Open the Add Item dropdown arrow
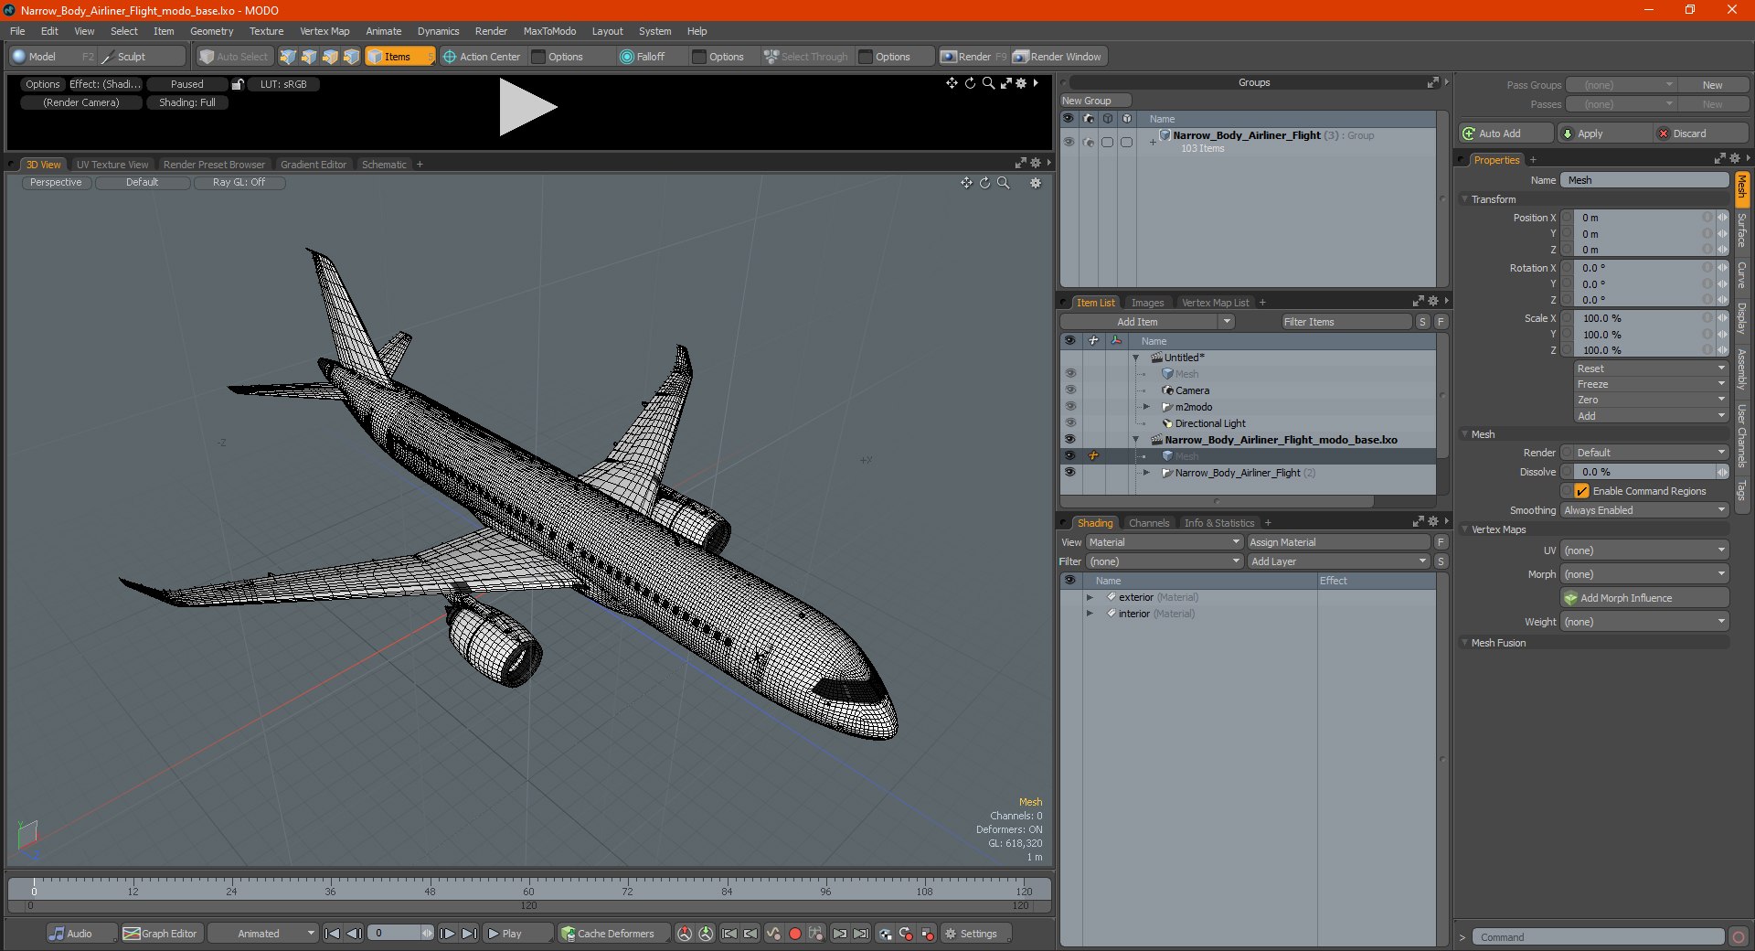This screenshot has height=951, width=1755. [x=1227, y=322]
